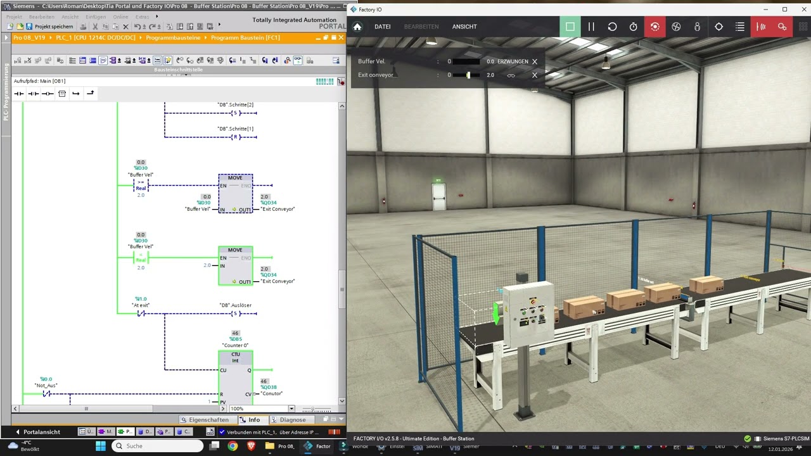Click the editor vertical scrollbar down arrow
Viewport: 811px width, 456px height.
click(x=342, y=400)
